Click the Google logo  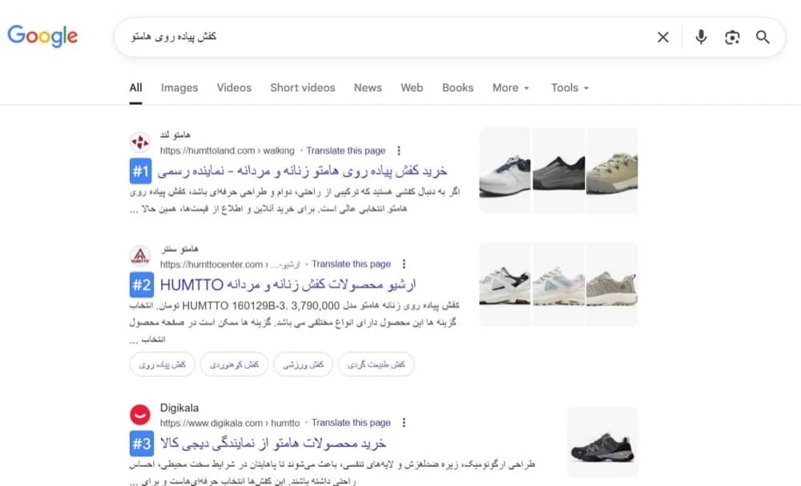tap(42, 36)
